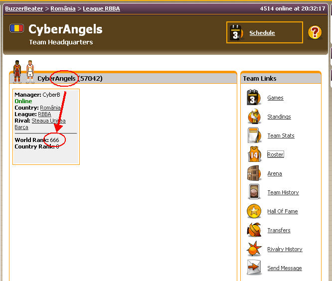Click the Transfers icon
332x281 pixels.
[254, 230]
